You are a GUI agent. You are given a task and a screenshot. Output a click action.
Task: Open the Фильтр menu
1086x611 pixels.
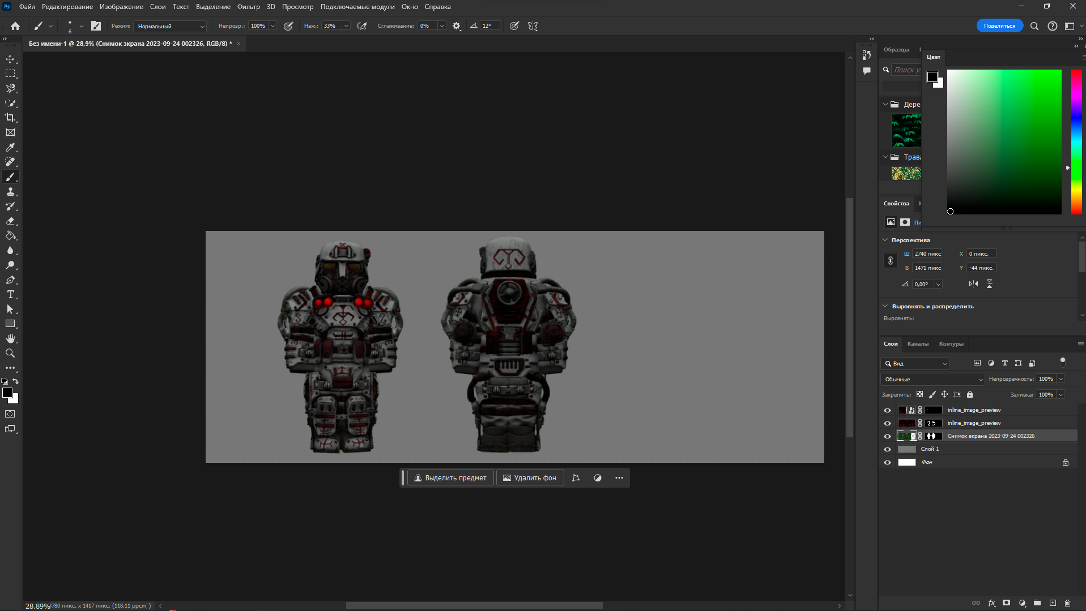[248, 7]
